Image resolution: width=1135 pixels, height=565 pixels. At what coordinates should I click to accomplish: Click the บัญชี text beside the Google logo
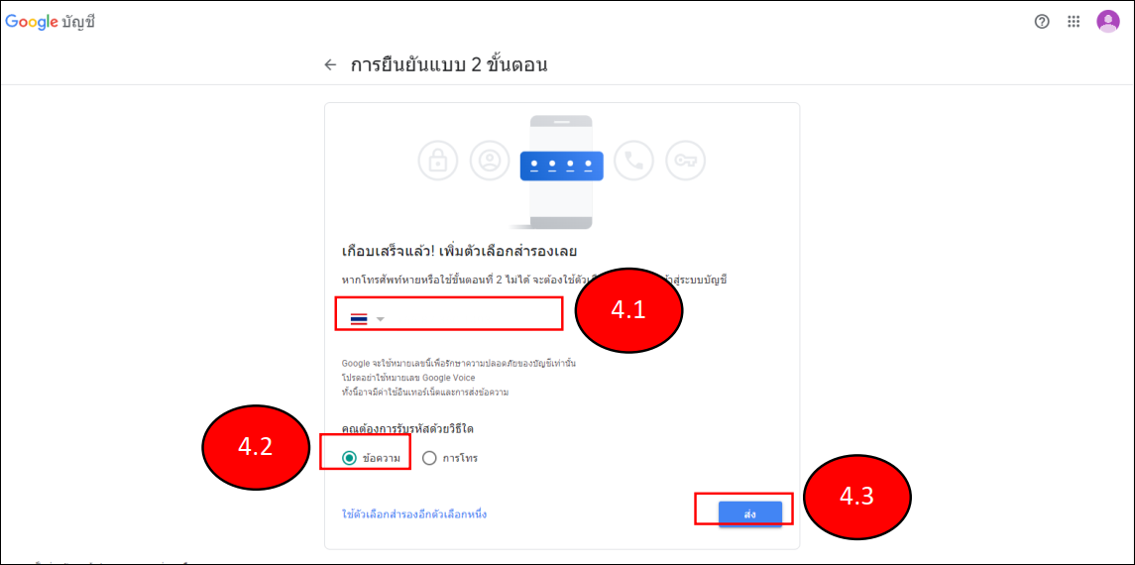[79, 22]
